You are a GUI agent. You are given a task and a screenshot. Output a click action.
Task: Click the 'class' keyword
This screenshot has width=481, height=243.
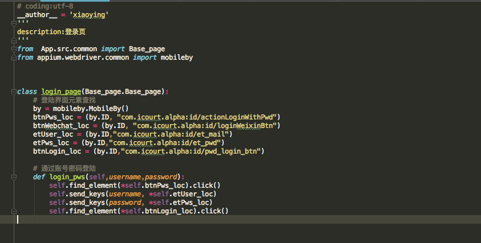(27, 92)
